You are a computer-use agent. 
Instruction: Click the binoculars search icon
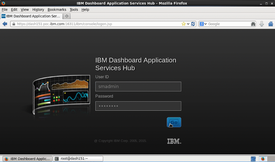pyautogui.click(x=253, y=24)
